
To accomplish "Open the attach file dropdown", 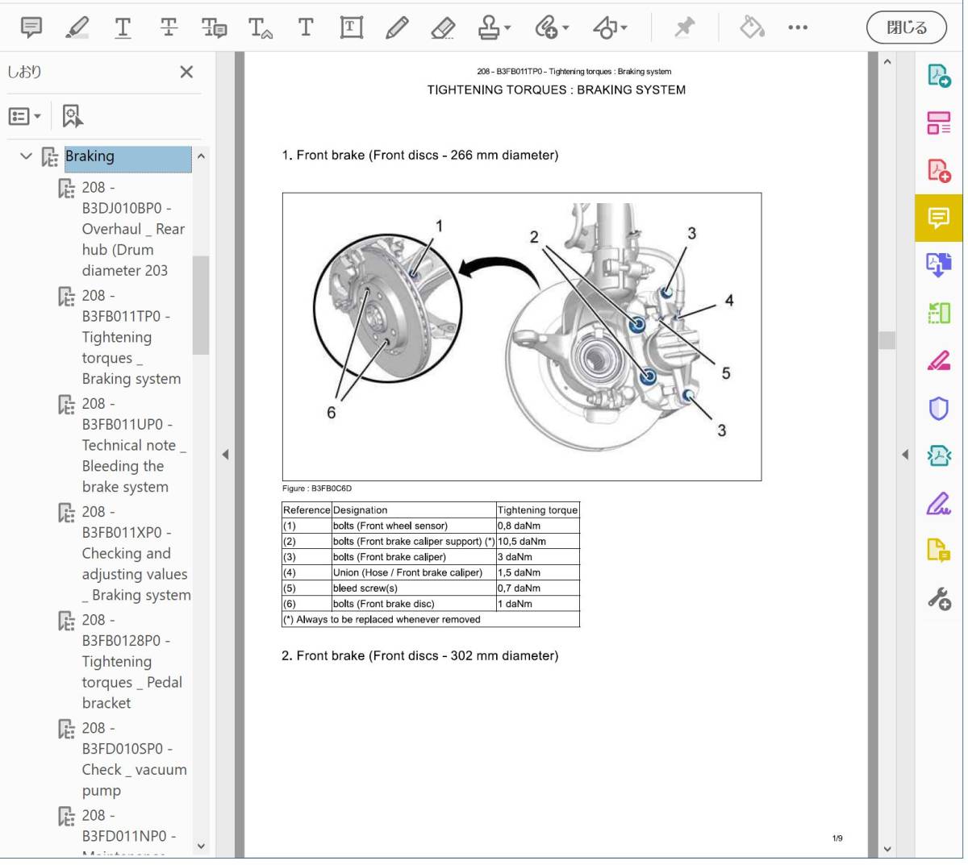I will [x=552, y=27].
